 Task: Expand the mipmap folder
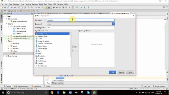[x=9, y=49]
